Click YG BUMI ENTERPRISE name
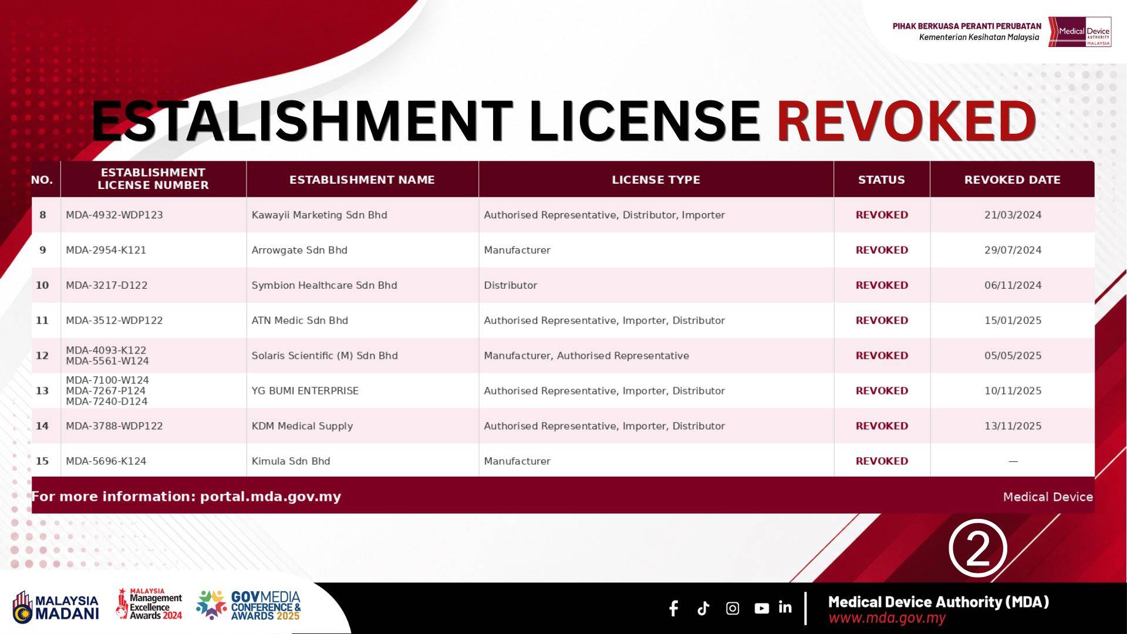 point(305,391)
